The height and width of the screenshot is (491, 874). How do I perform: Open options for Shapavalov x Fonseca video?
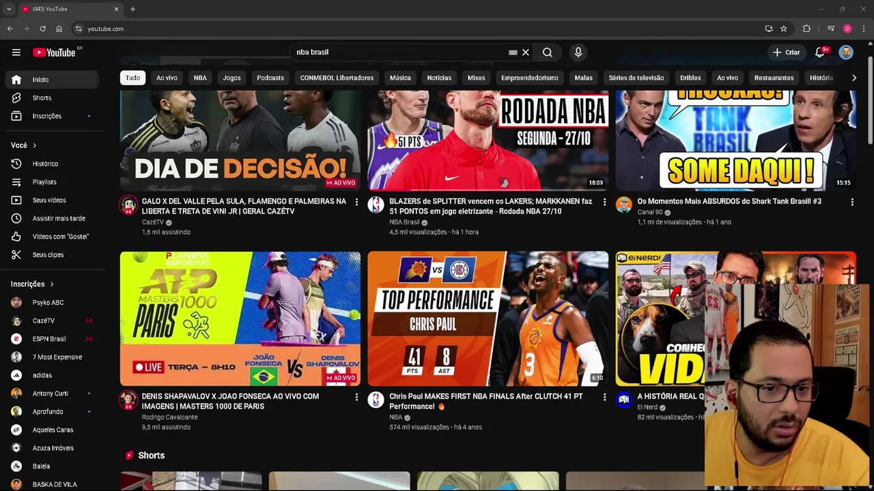click(356, 397)
